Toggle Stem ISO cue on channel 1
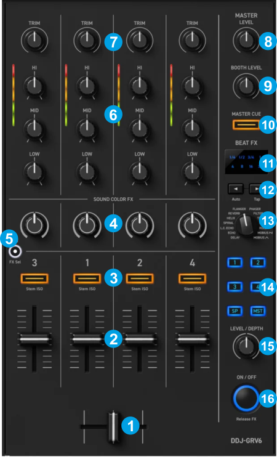Image resolution: width=277 pixels, height=459 pixels. click(x=87, y=278)
